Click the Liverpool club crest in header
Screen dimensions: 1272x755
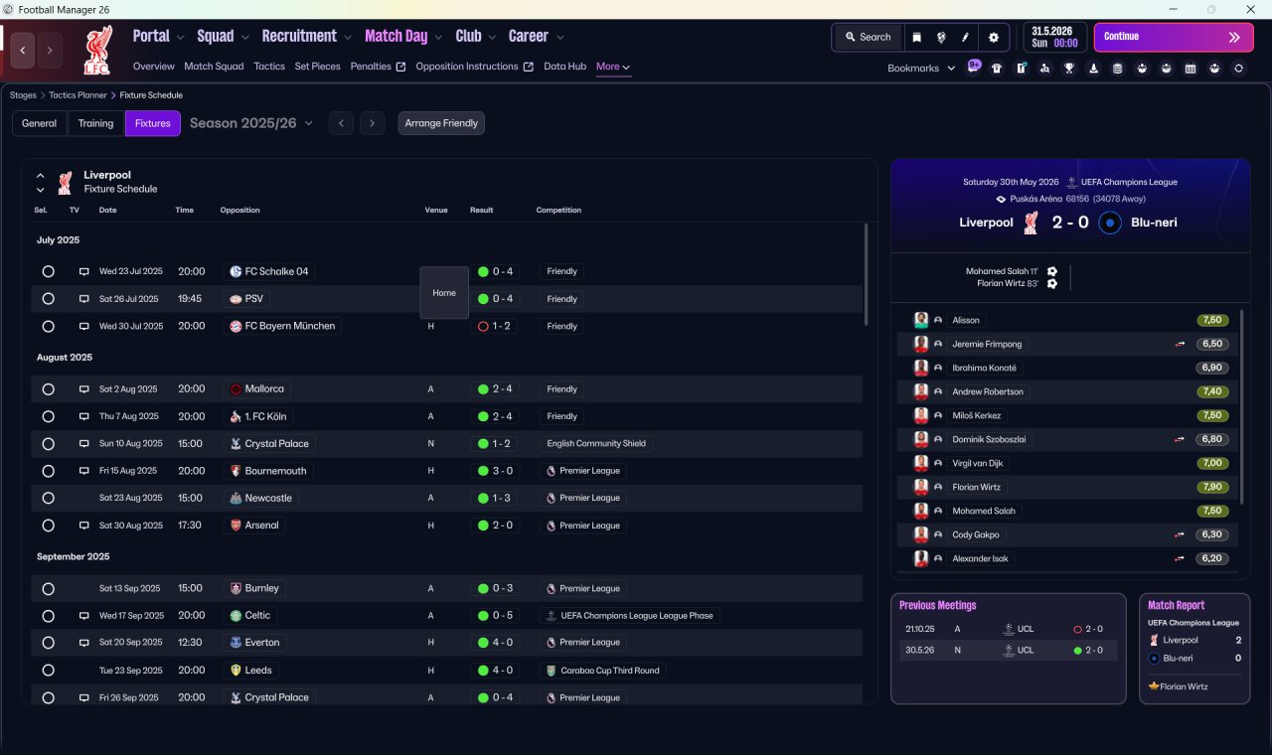pos(98,51)
